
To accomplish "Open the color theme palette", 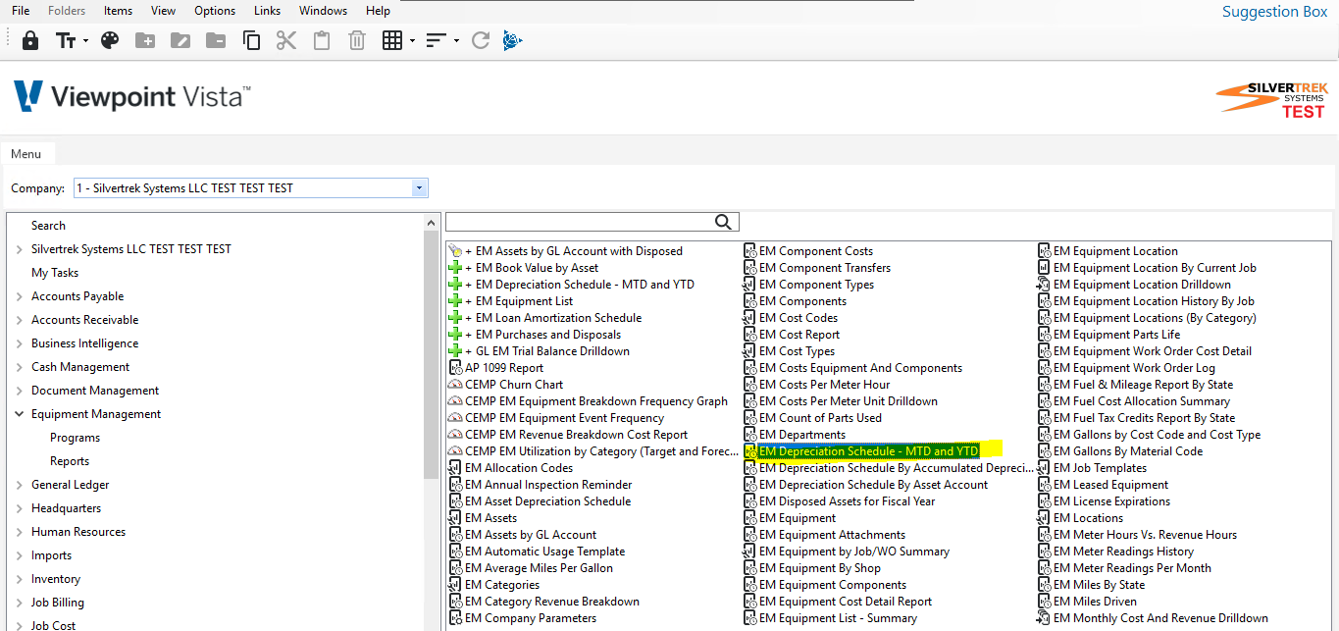I will tap(110, 40).
